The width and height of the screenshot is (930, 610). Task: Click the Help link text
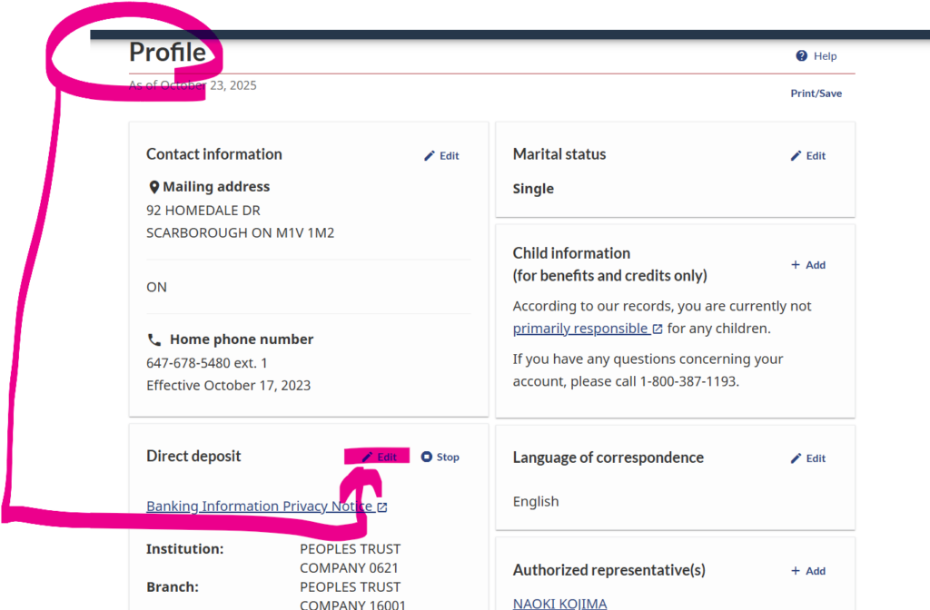click(x=825, y=56)
